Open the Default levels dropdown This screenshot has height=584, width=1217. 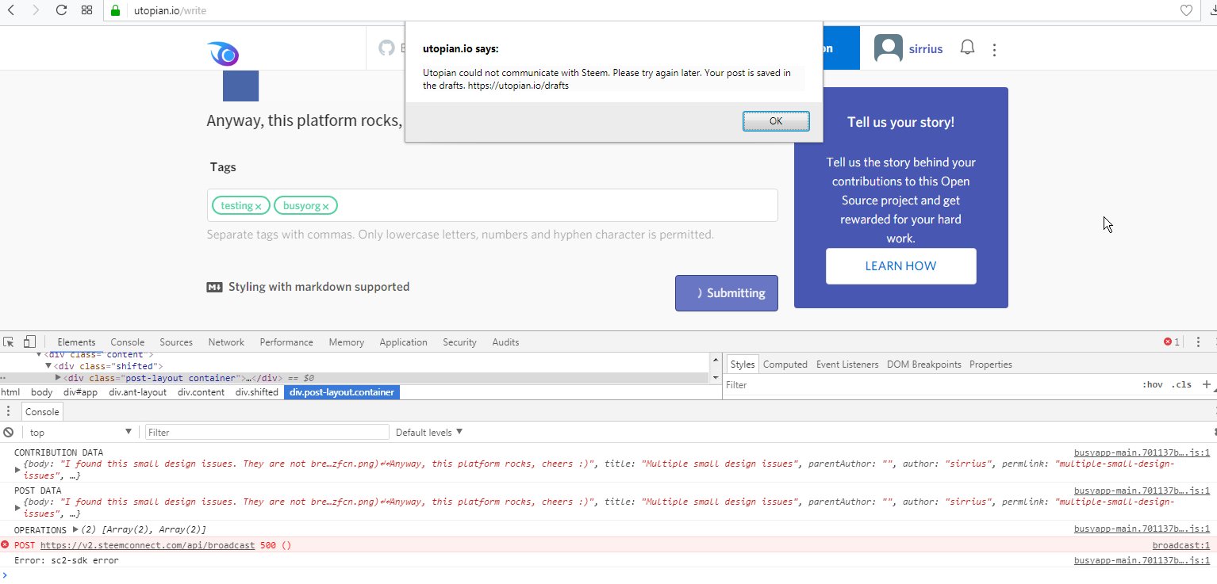pyautogui.click(x=429, y=432)
